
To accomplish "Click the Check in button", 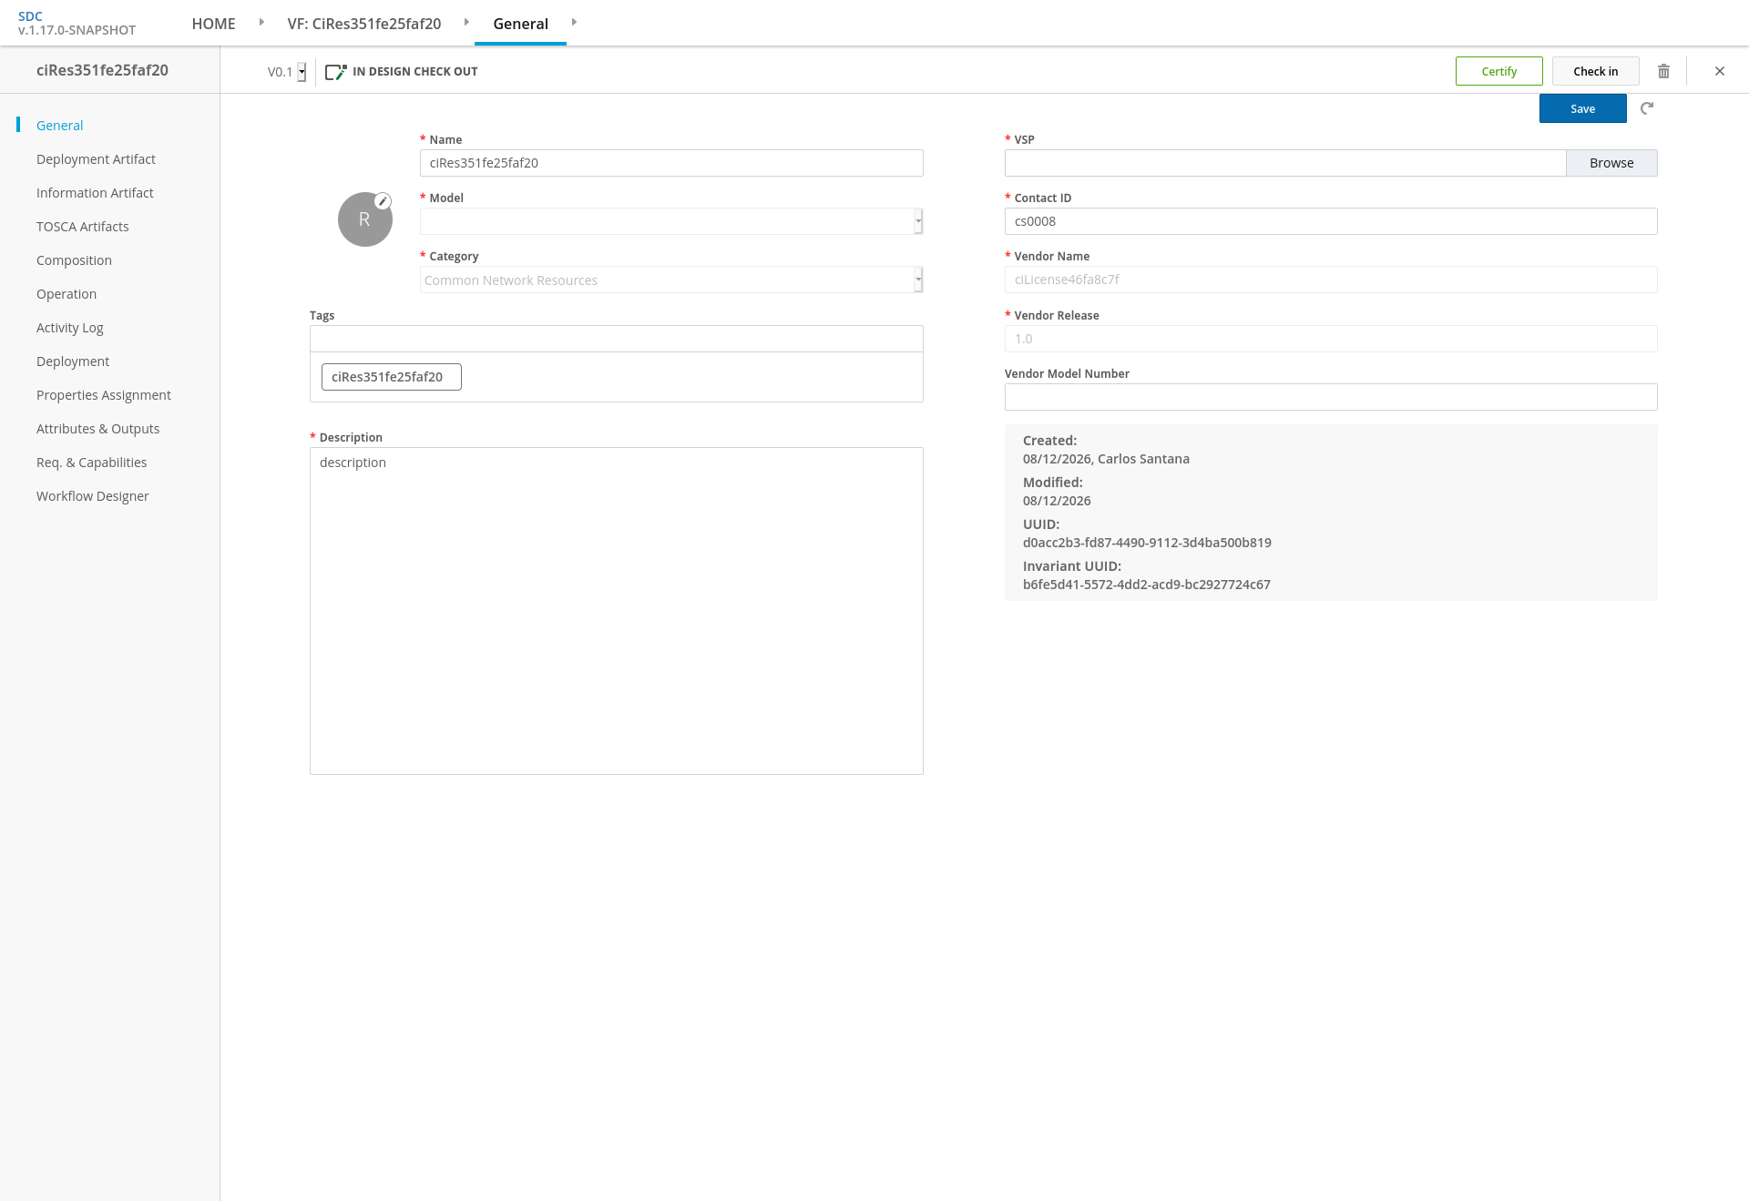I will point(1595,71).
